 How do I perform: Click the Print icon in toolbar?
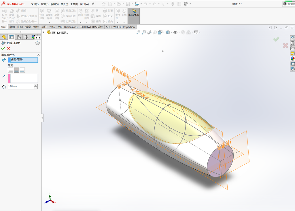tap(137, 4)
